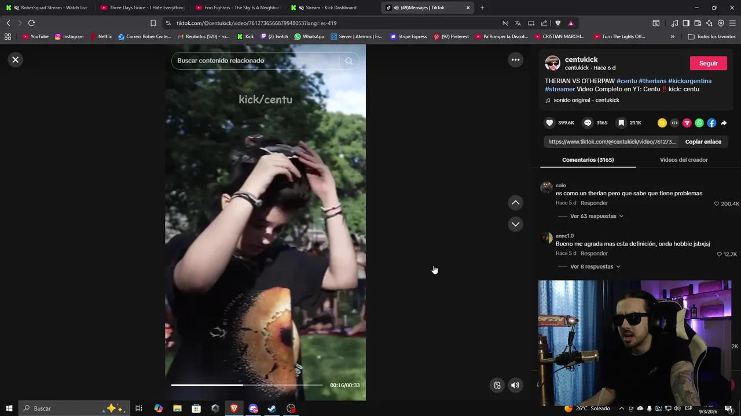The height and width of the screenshot is (416, 741).
Task: Switch to Comentarios (3165) tab
Action: pyautogui.click(x=588, y=159)
